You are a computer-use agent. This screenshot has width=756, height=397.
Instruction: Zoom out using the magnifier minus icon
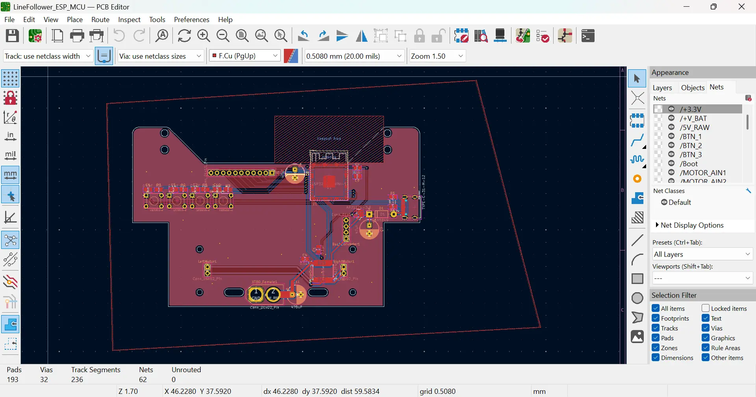click(x=223, y=36)
